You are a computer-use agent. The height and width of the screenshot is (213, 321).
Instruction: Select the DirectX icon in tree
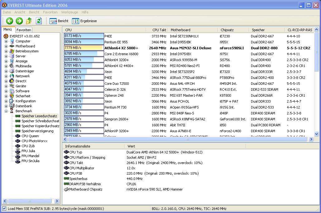pos(12,81)
